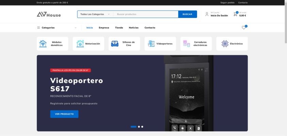Click the Videoportero S617 heading

click(76, 85)
